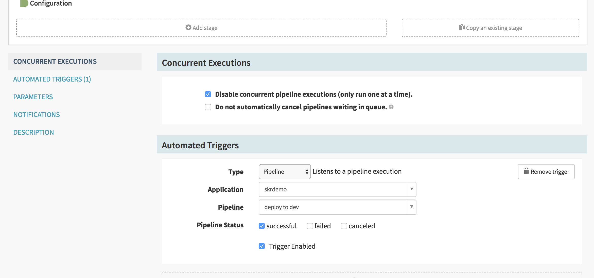Click the Remove trigger button
The width and height of the screenshot is (594, 278).
(x=546, y=172)
